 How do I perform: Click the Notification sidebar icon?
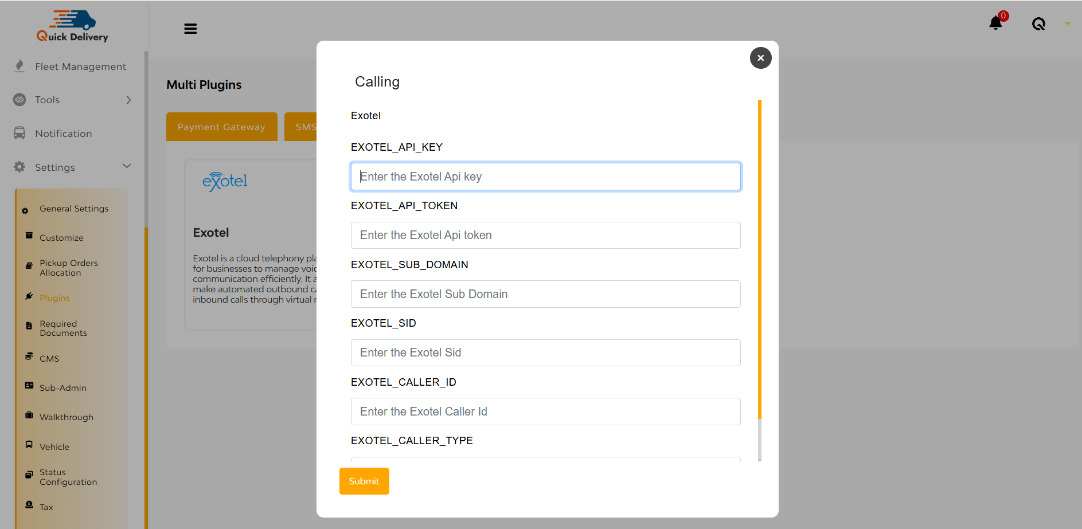coord(19,133)
